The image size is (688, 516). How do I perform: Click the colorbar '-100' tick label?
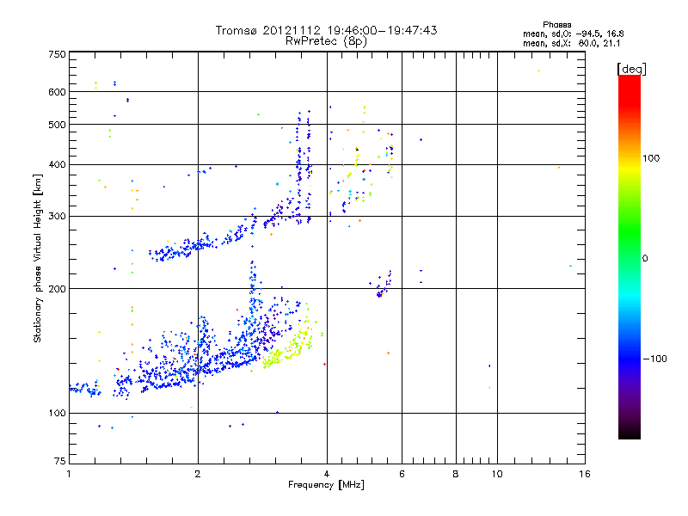(654, 359)
